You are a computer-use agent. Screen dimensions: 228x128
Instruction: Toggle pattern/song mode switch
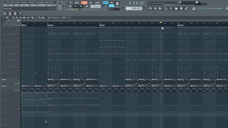pos(70,6)
